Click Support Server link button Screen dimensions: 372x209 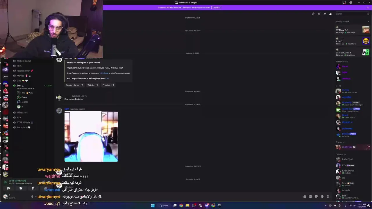coord(74,85)
